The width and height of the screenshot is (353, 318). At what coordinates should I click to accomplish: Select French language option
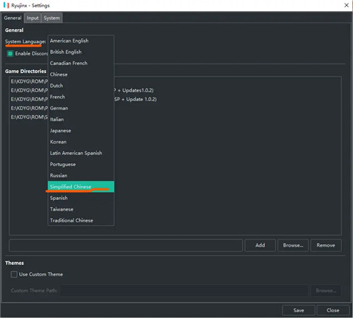coord(81,97)
